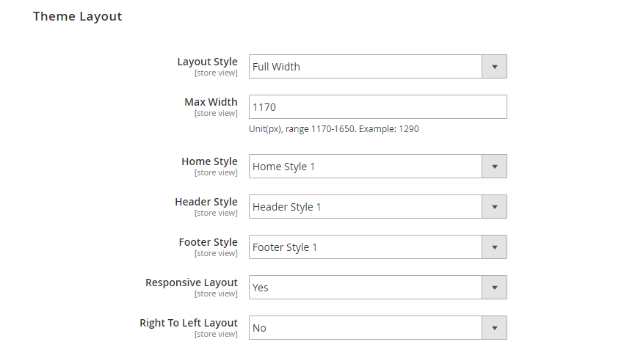624x350 pixels.
Task: Open Responsive Layout Yes select box
Action: (x=365, y=288)
